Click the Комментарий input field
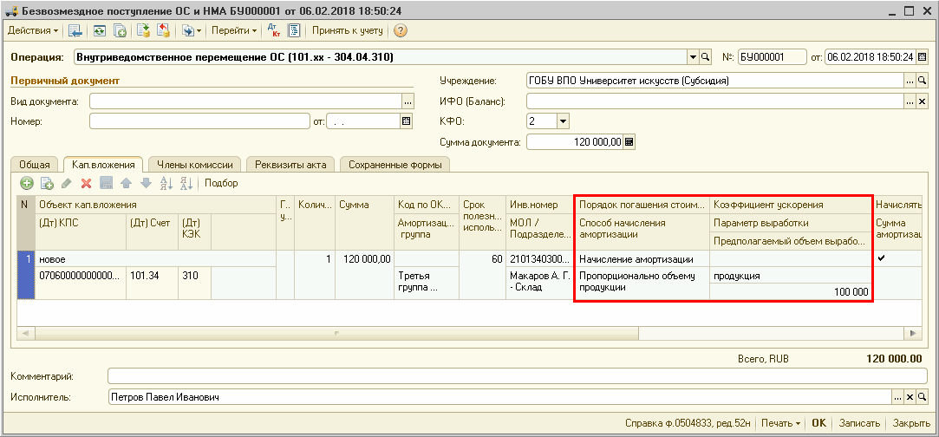Screen dimensions: 939x437 [512, 376]
